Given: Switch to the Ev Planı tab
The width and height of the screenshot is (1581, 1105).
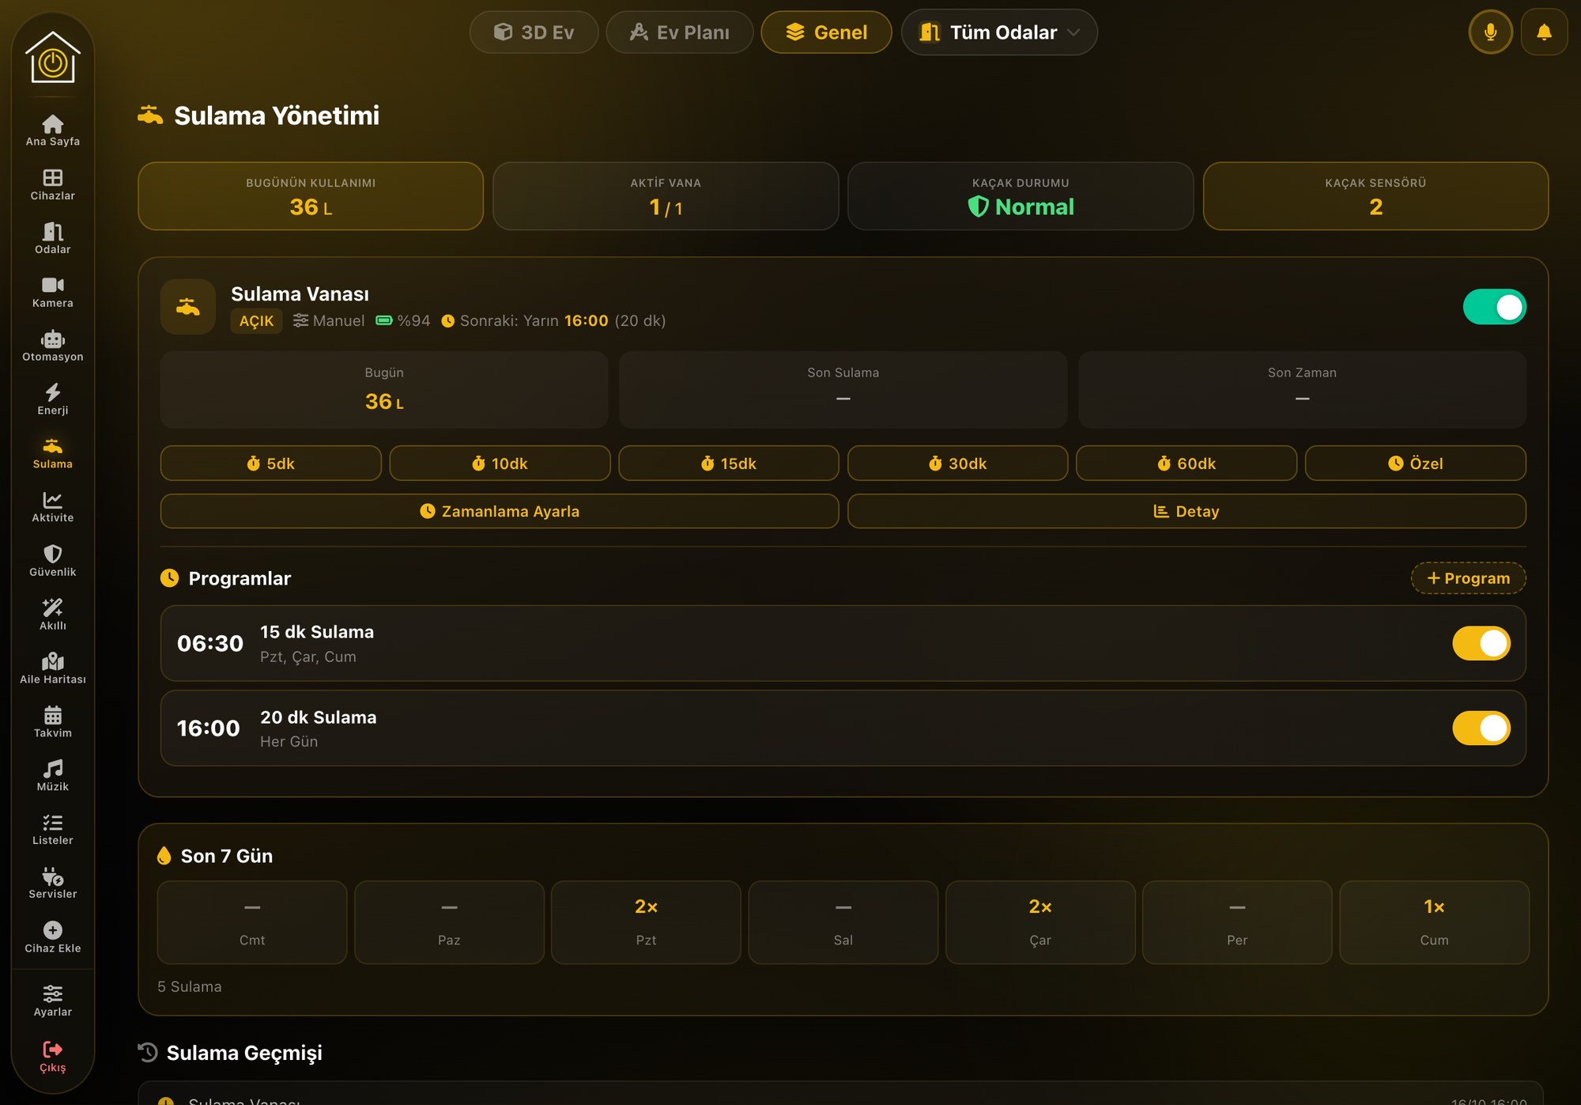Looking at the screenshot, I should [x=679, y=32].
